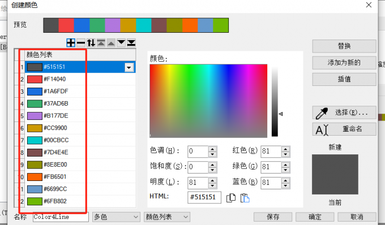Image resolution: width=385 pixels, height=225 pixels.
Task: Click the hue (H) value field
Action: [198, 151]
